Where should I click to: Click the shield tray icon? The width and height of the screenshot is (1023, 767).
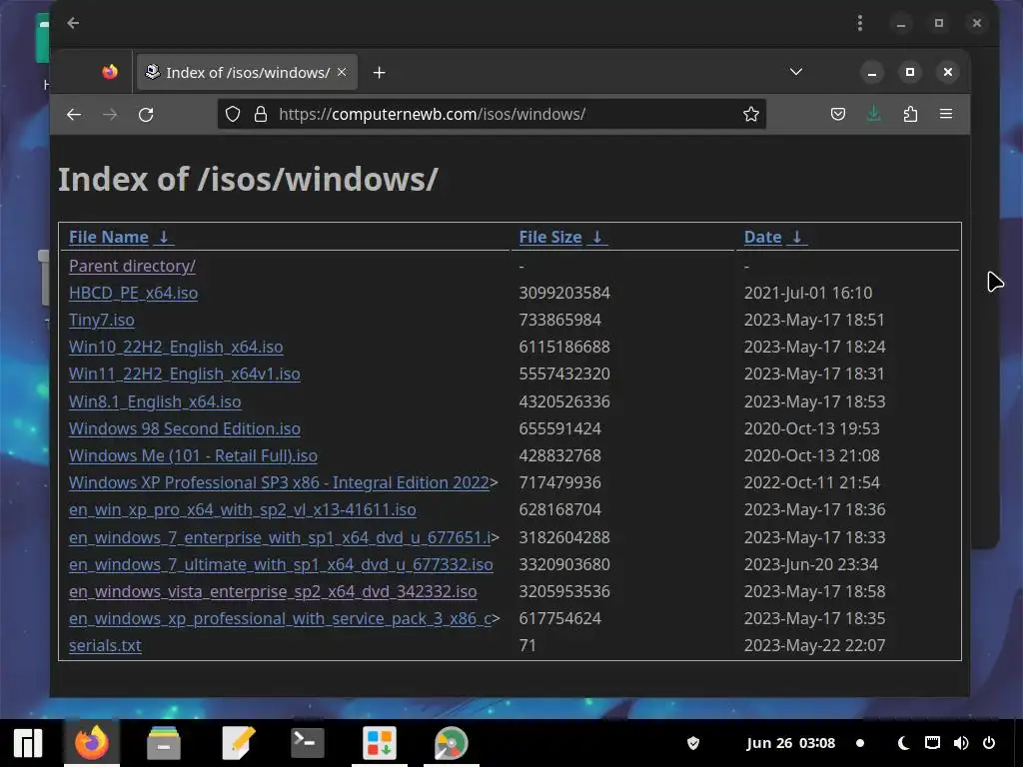pos(693,743)
